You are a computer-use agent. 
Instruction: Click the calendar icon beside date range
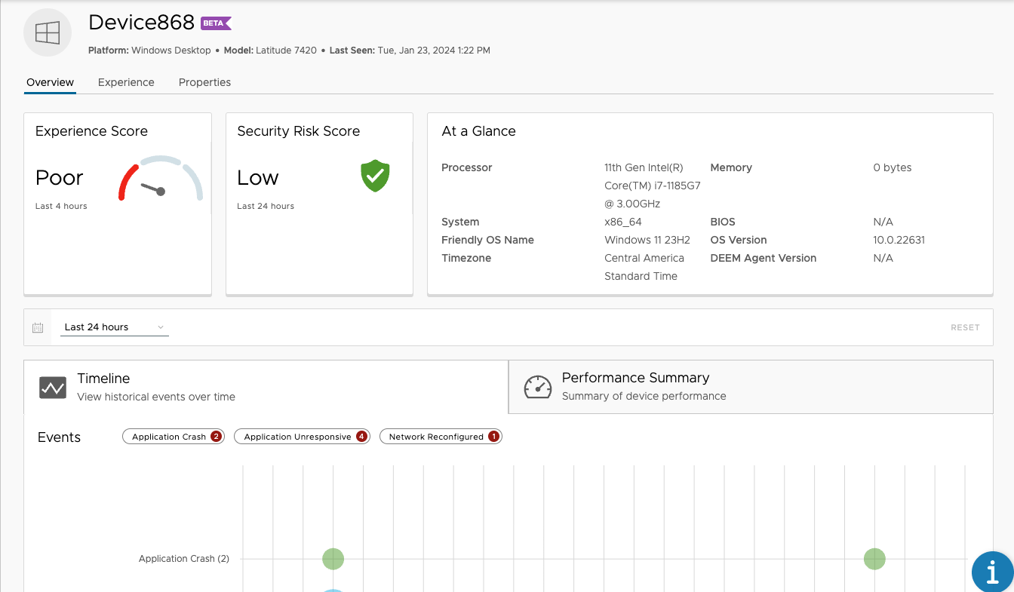point(38,327)
